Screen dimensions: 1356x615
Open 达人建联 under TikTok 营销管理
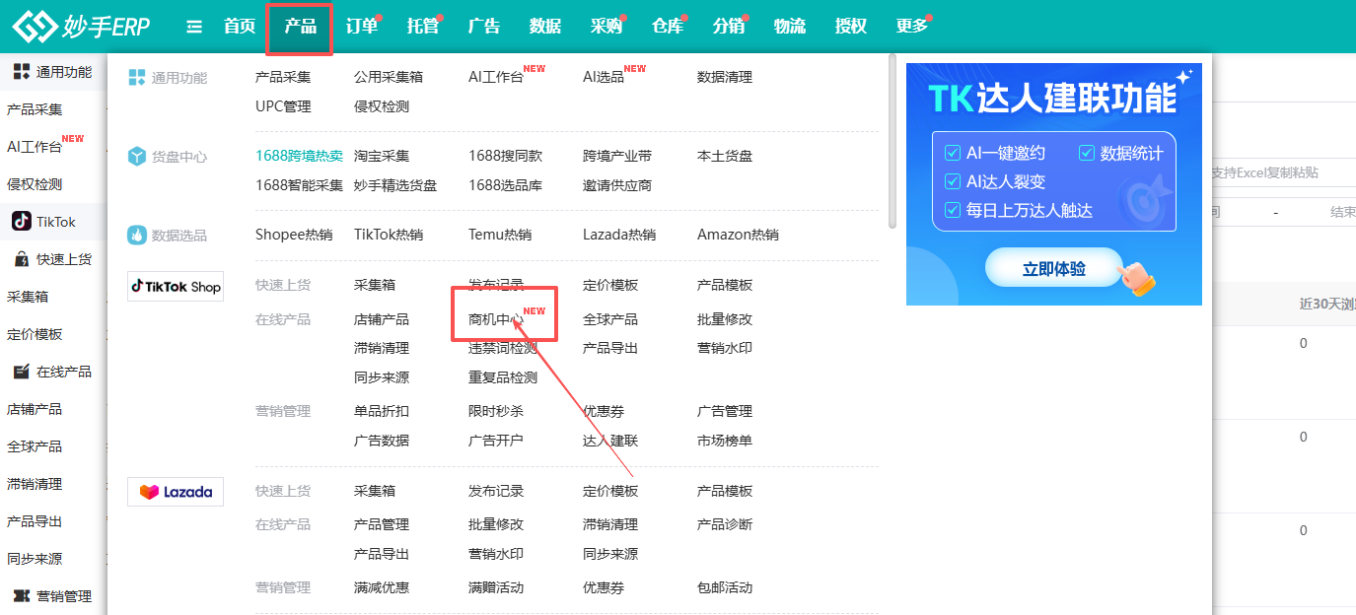610,441
